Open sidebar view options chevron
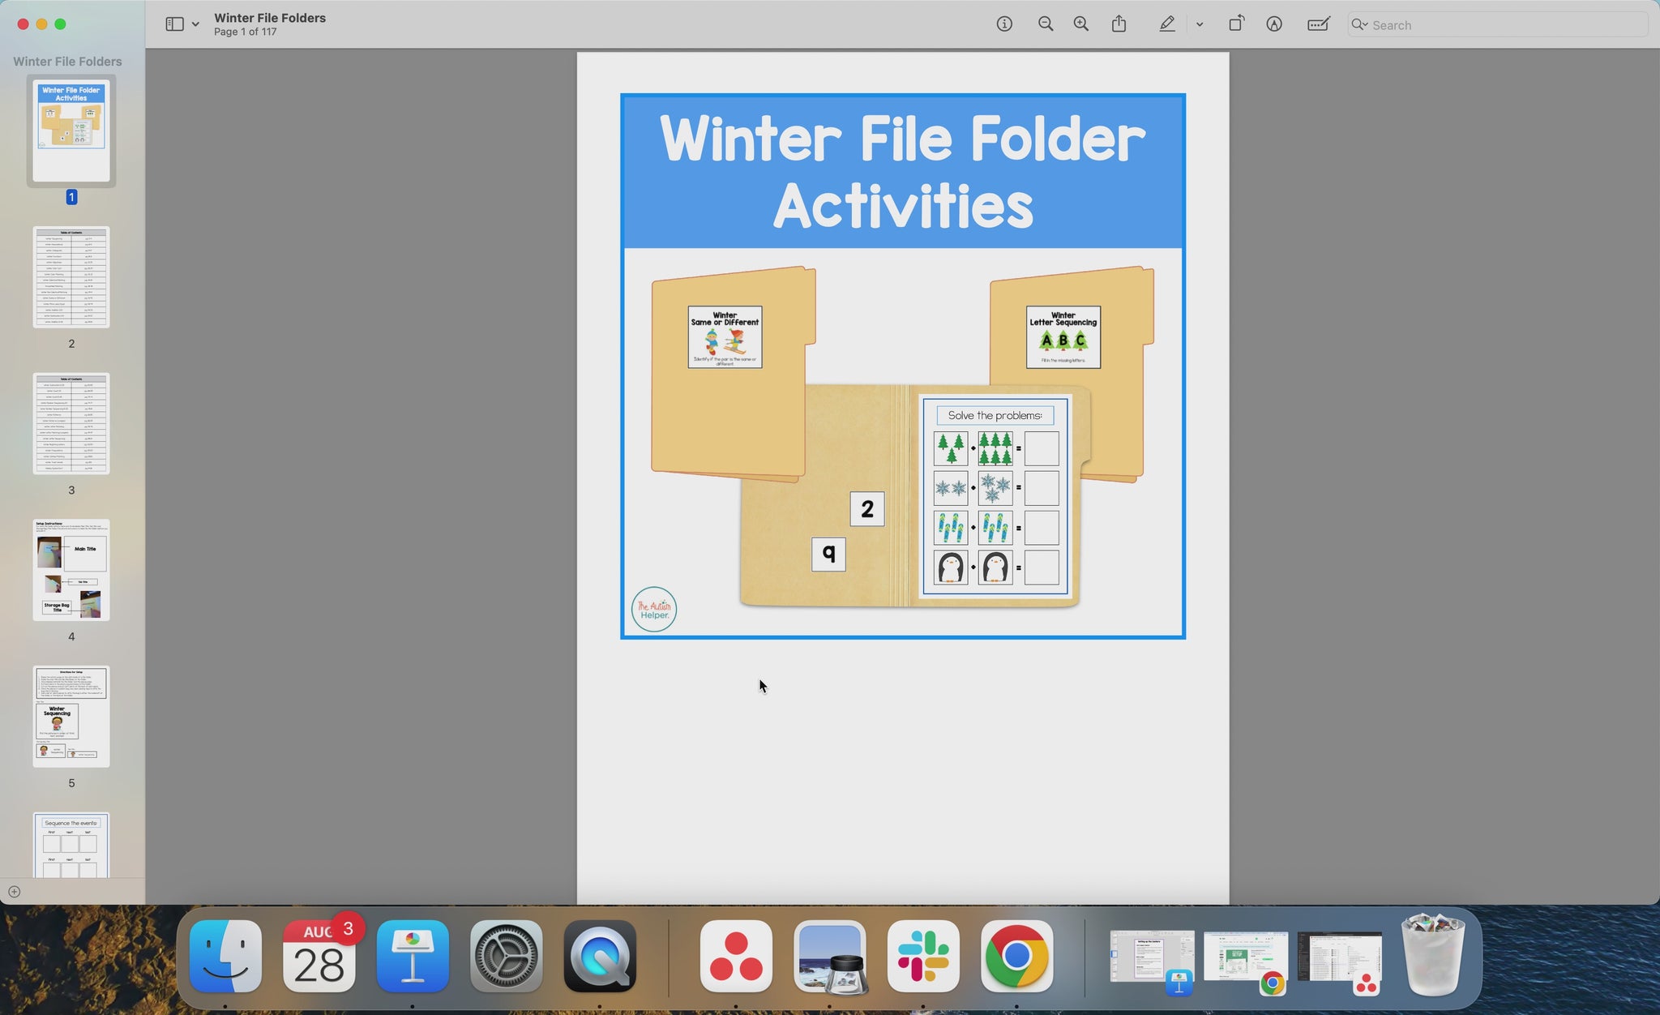The height and width of the screenshot is (1015, 1660). click(195, 24)
